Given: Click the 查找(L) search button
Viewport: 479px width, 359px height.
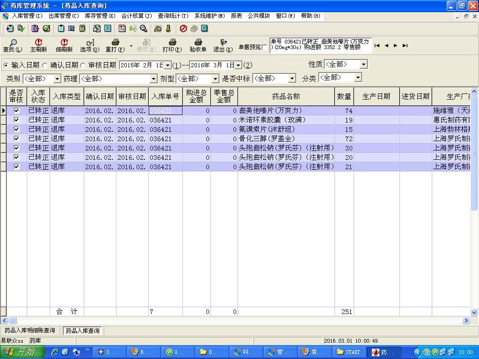Looking at the screenshot, I should [13, 45].
